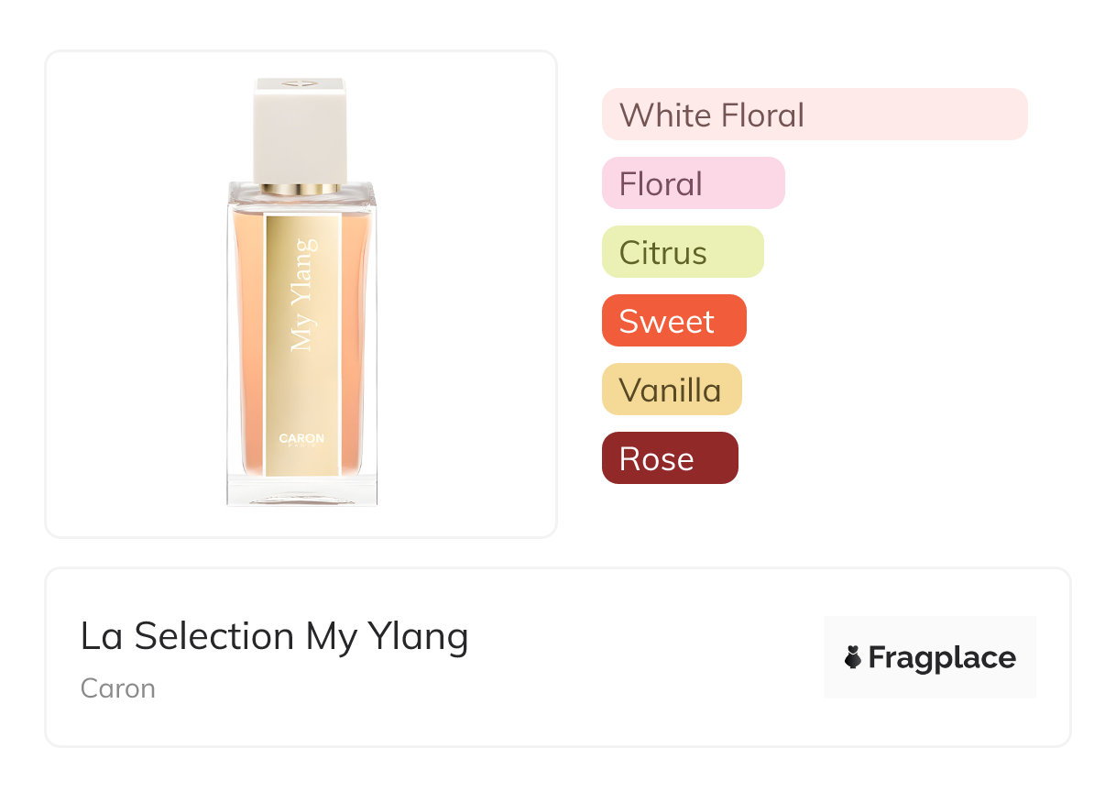Pick the yellow Vanilla accord bar
The height and width of the screenshot is (792, 1116).
[x=671, y=390]
